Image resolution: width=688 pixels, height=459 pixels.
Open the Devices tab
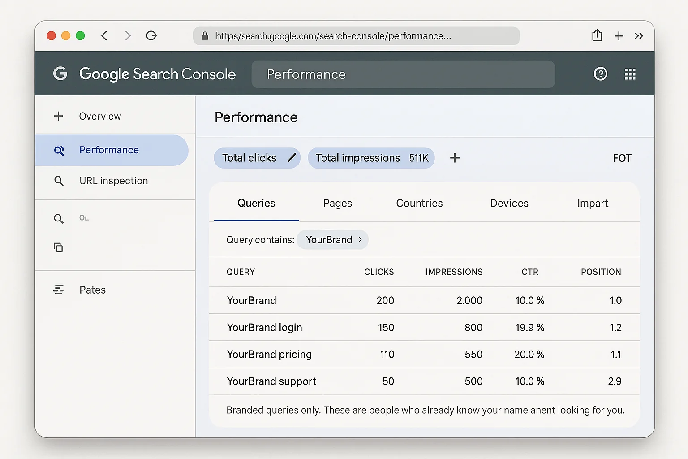pyautogui.click(x=509, y=203)
